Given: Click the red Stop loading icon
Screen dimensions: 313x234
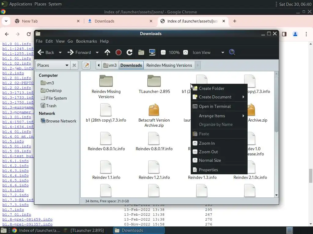Looking at the screenshot, I should tap(118, 52).
